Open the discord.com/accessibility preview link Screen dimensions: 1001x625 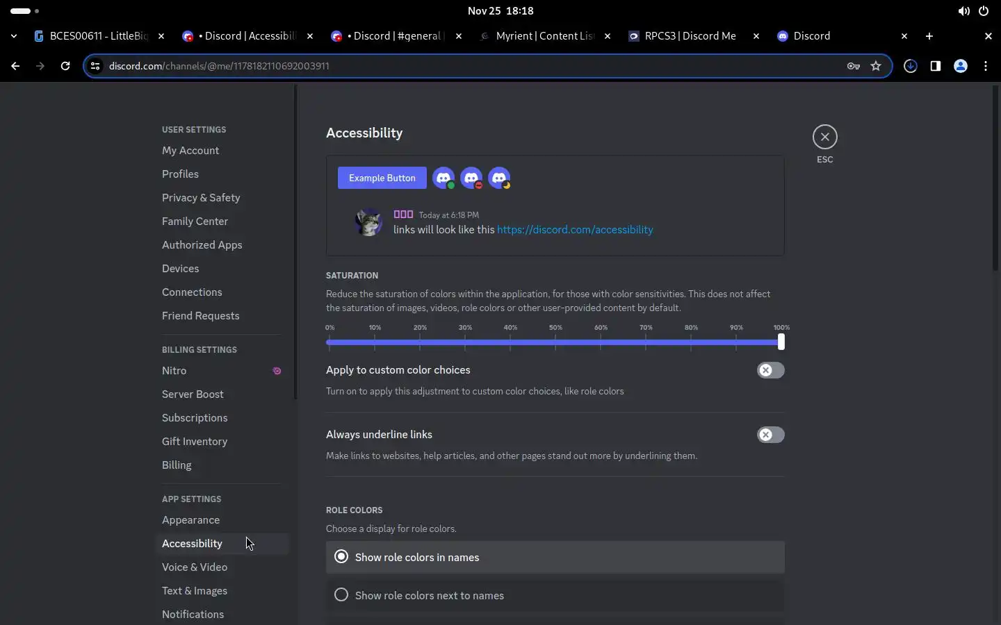point(575,230)
